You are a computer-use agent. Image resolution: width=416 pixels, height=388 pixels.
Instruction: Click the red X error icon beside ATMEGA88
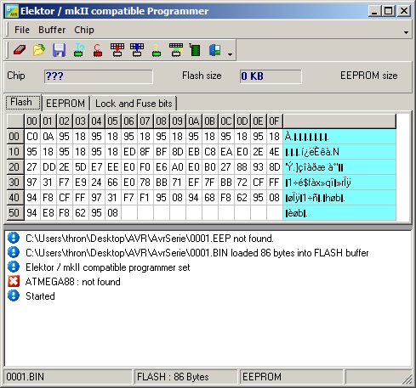pyautogui.click(x=14, y=282)
